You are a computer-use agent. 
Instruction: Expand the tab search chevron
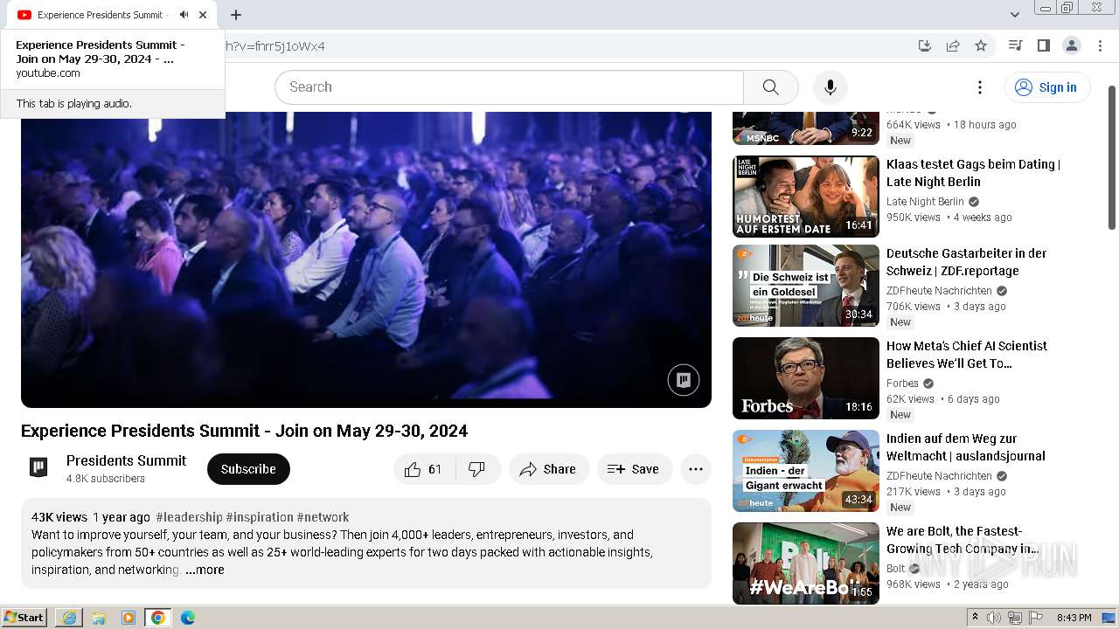[x=1015, y=15]
